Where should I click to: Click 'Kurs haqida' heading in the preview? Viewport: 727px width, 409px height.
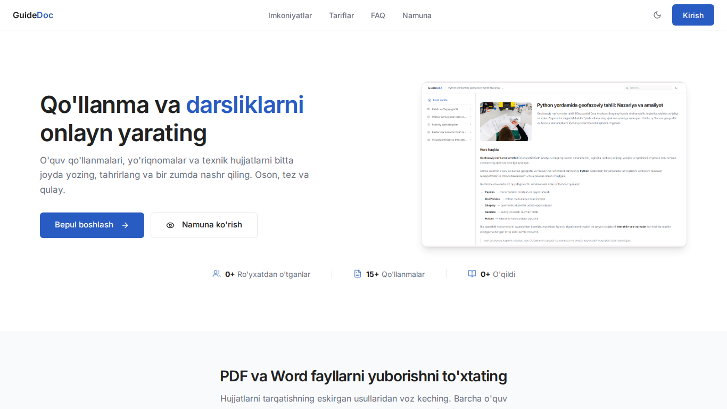489,150
